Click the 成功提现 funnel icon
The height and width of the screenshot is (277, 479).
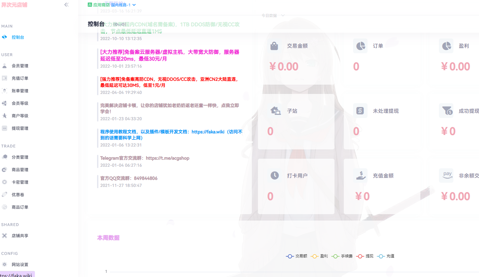446,111
